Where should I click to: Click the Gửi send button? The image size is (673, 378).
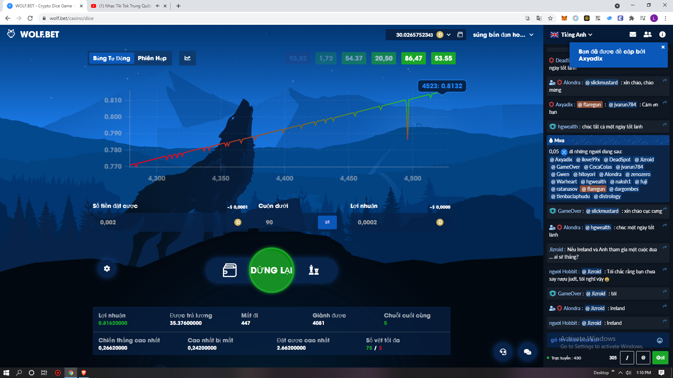point(660,358)
